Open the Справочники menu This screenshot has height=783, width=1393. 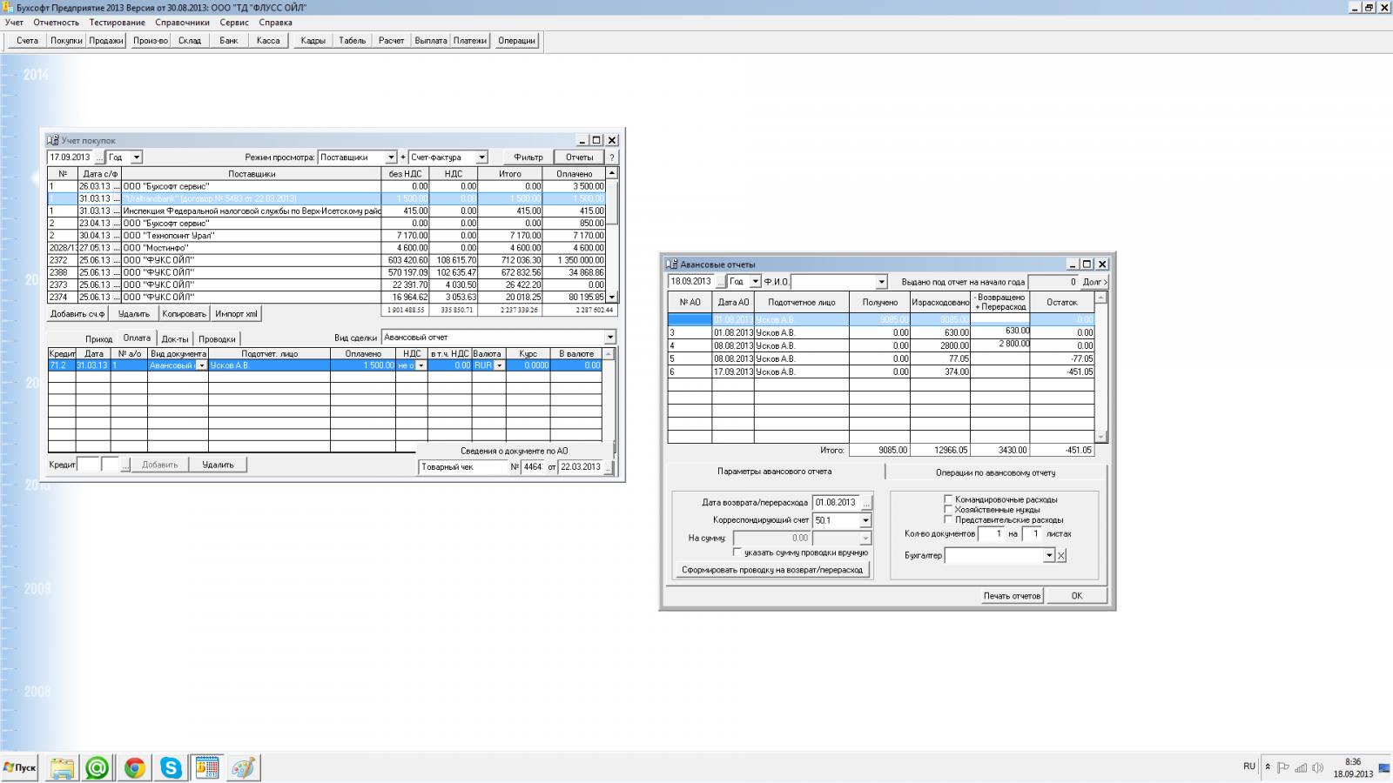pyautogui.click(x=182, y=22)
